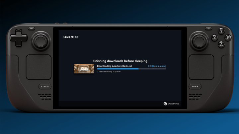Click the left analog thumbstick

click(41, 41)
